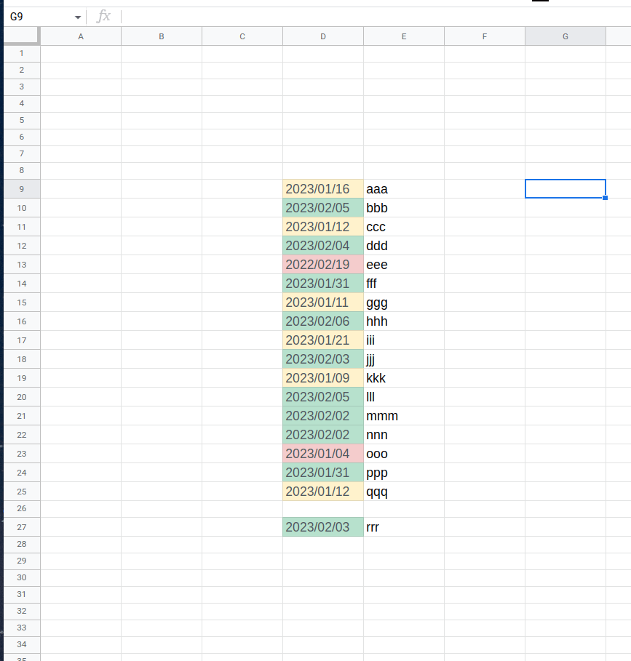Viewport: 631px width, 661px height.
Task: Open the name box dropdown arrow
Action: [x=77, y=16]
